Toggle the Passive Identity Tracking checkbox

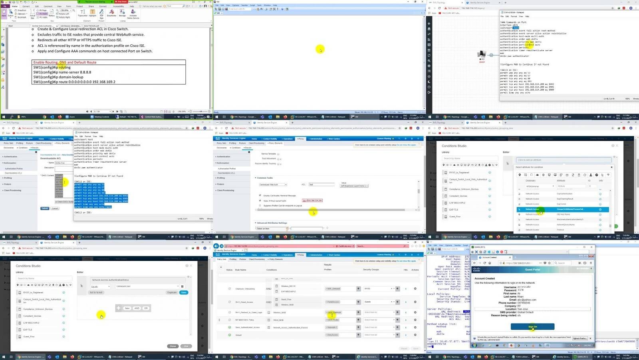pyautogui.click(x=278, y=163)
